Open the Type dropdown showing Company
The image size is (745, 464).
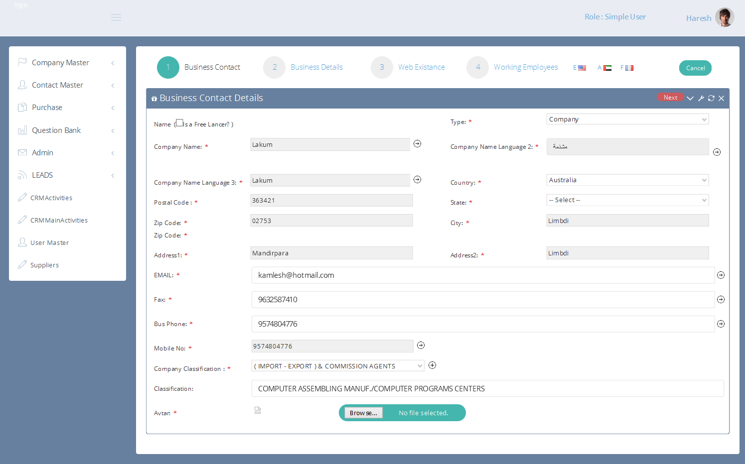point(627,119)
